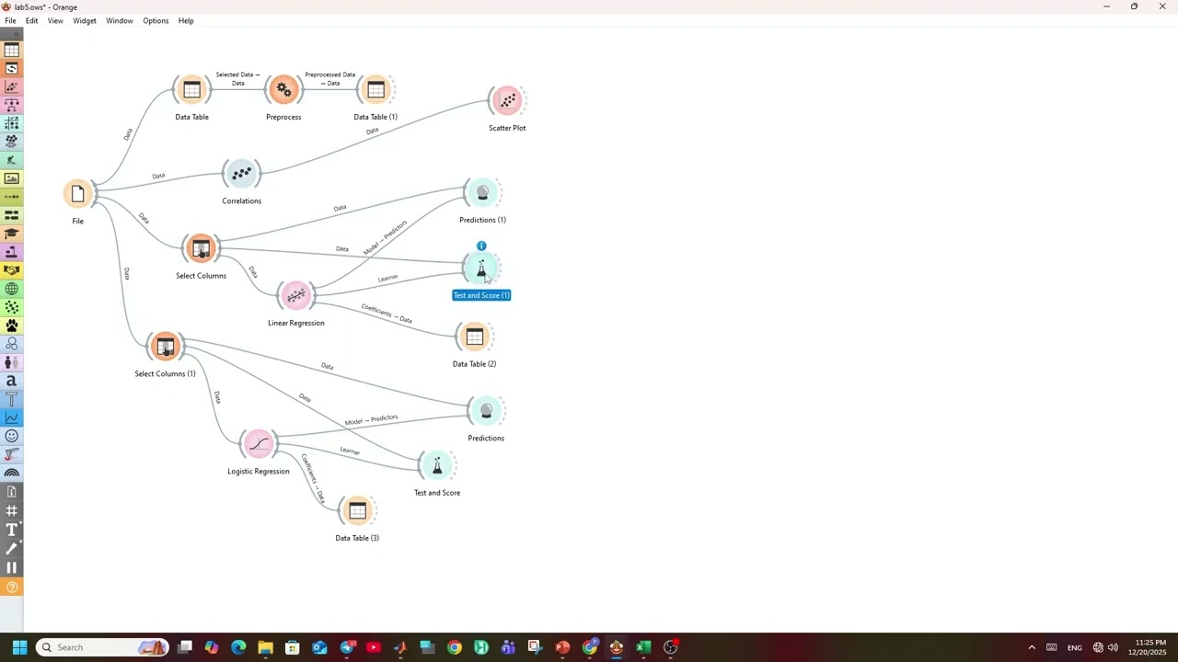This screenshot has height=662, width=1178.
Task: Click the workflow info icon in sidebar
Action: tap(12, 492)
